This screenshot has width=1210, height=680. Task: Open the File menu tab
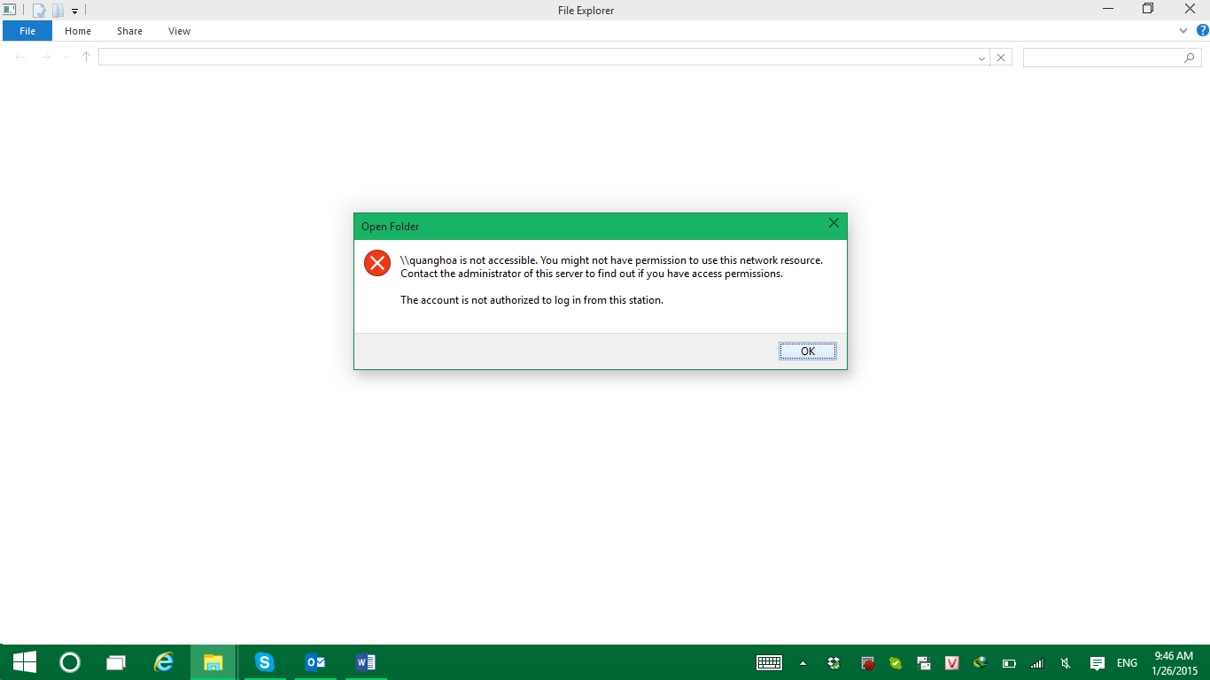tap(27, 31)
